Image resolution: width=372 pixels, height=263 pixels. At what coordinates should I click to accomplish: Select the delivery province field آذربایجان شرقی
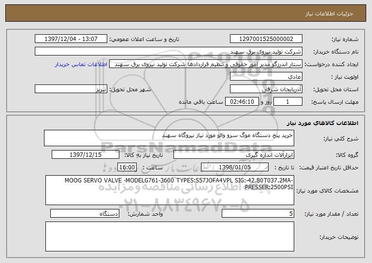(x=266, y=89)
